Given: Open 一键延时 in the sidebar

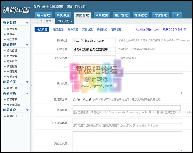Looking at the screenshot, I should [x=12, y=72].
